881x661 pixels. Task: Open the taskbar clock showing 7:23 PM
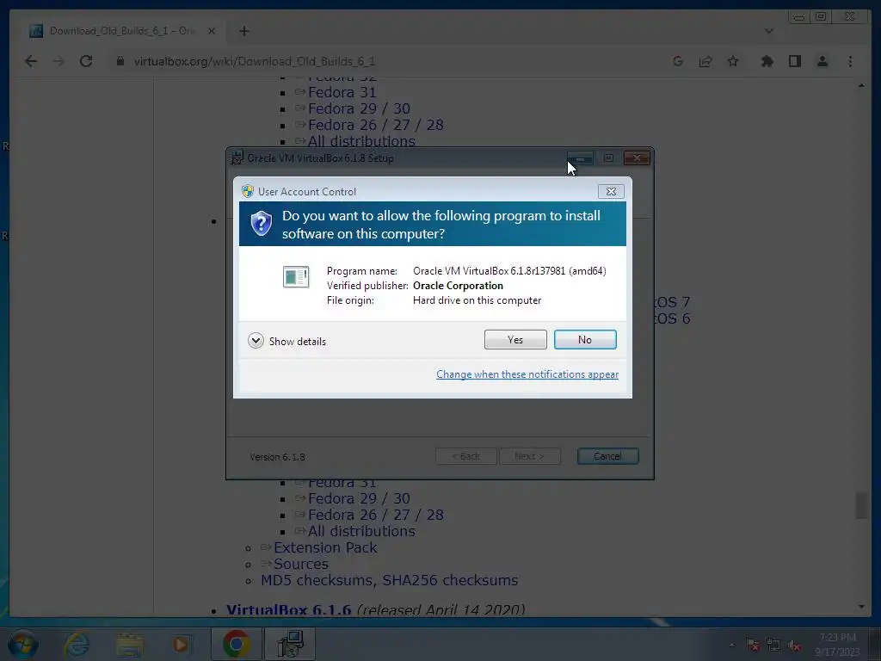click(x=837, y=644)
